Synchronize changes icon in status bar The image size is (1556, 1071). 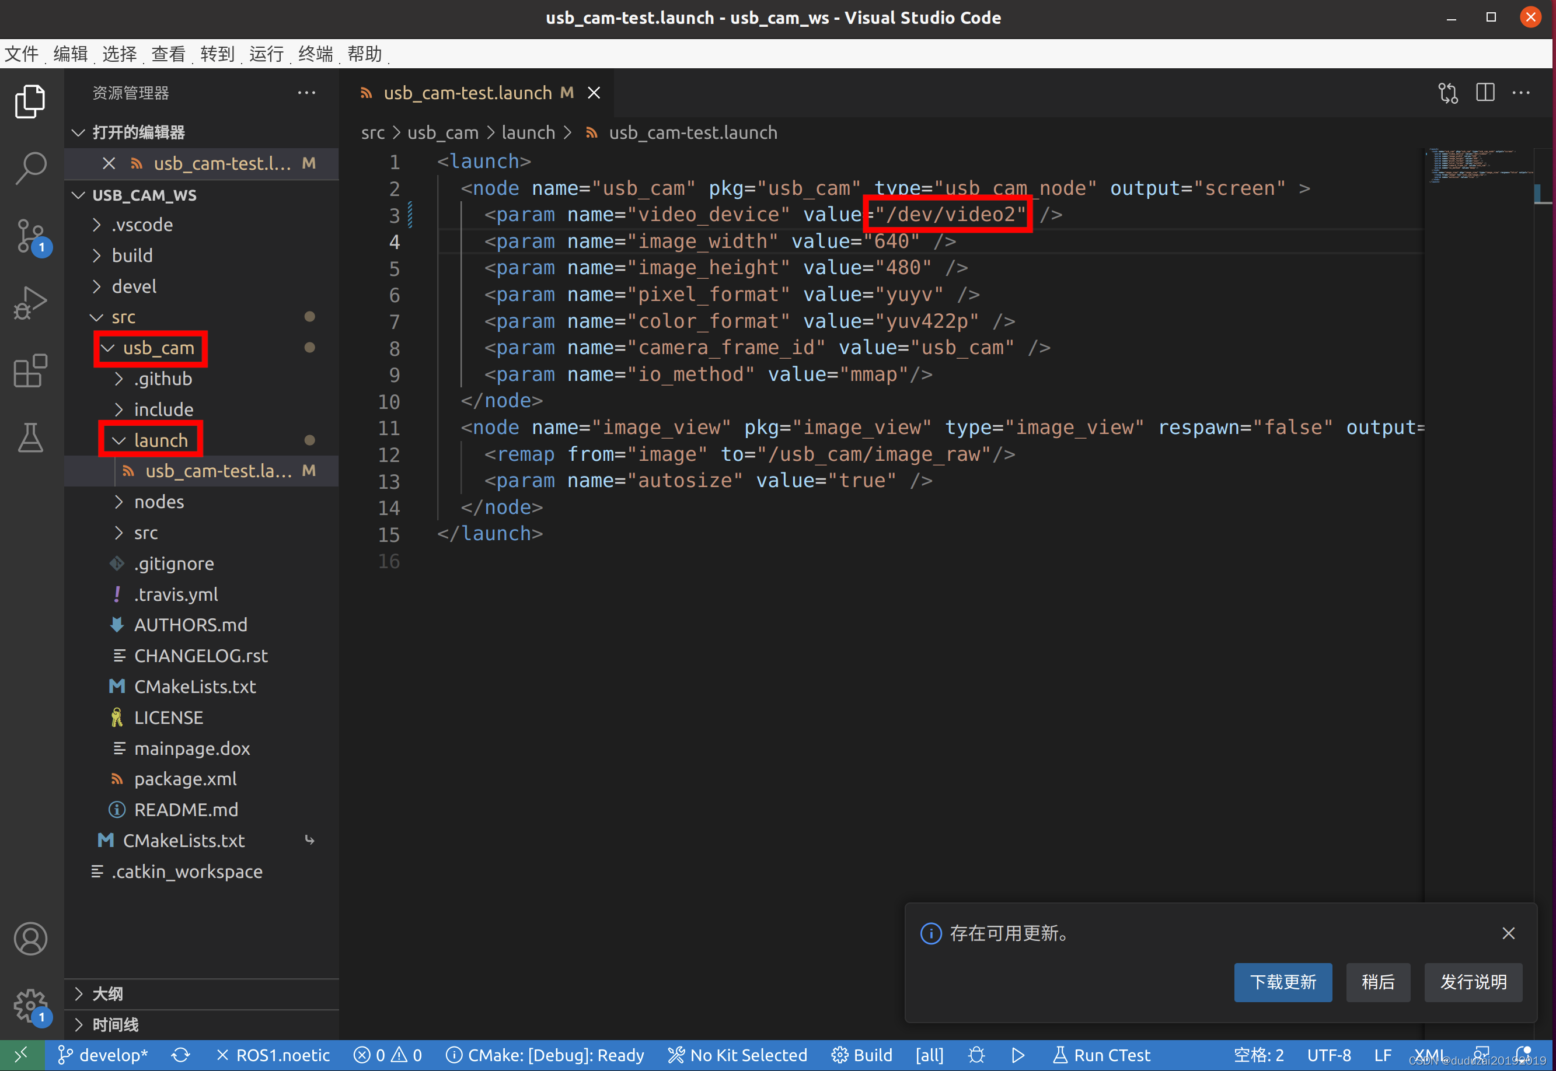[180, 1055]
